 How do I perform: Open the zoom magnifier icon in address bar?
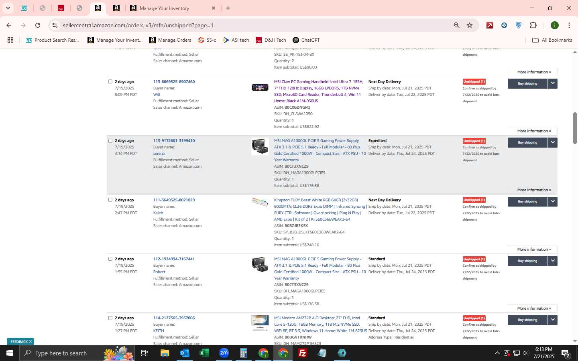click(x=456, y=25)
